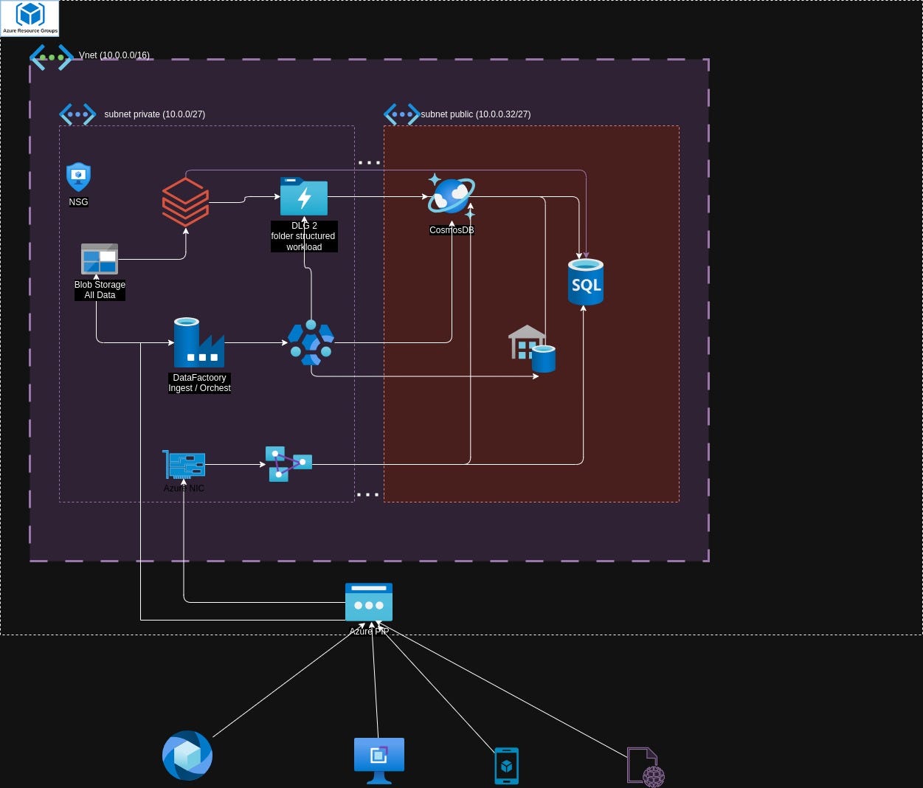Select the Blob Storage All Data icon
The width and height of the screenshot is (923, 788).
tap(100, 258)
